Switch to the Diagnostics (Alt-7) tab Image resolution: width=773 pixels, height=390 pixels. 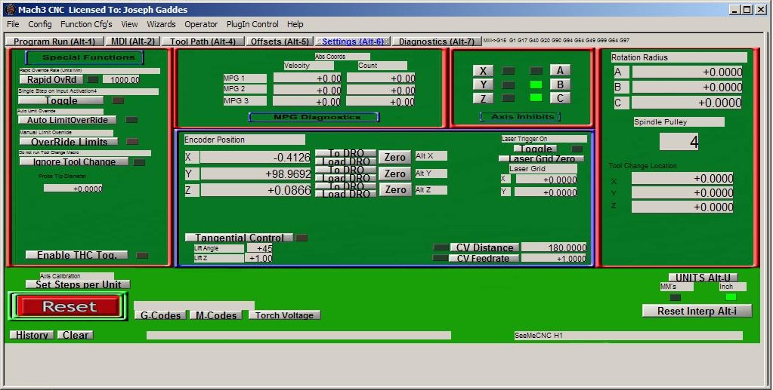pos(436,41)
